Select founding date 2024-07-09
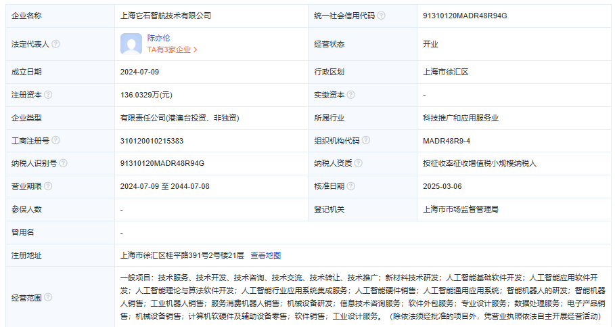This screenshot has height=327, width=615. (x=139, y=72)
